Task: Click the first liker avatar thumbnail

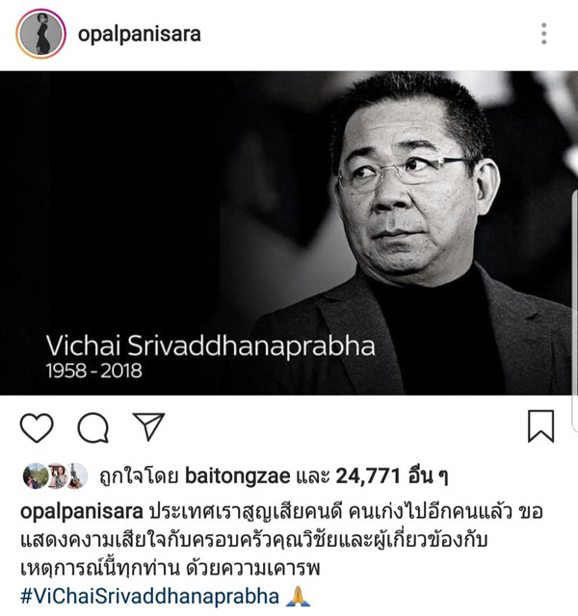Action: [x=36, y=475]
